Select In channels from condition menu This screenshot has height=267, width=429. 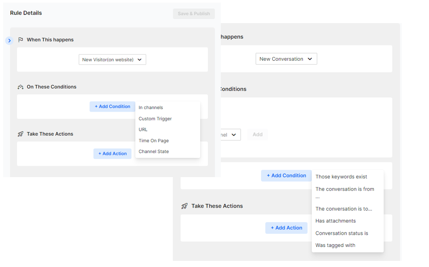(151, 107)
